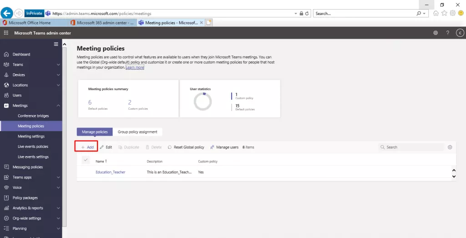Switch to Group policy assignment tab
Viewport: 466px width, 238px height.
[x=137, y=132]
